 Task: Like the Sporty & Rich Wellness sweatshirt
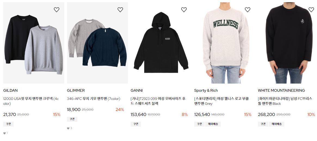[247, 10]
